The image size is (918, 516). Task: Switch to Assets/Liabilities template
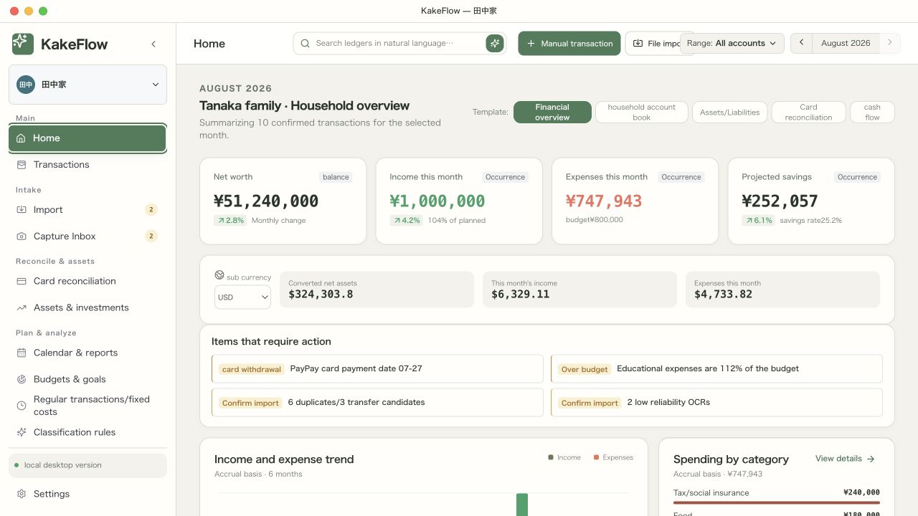(730, 113)
